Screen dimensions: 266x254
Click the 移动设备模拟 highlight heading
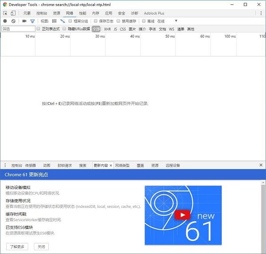(x=18, y=187)
